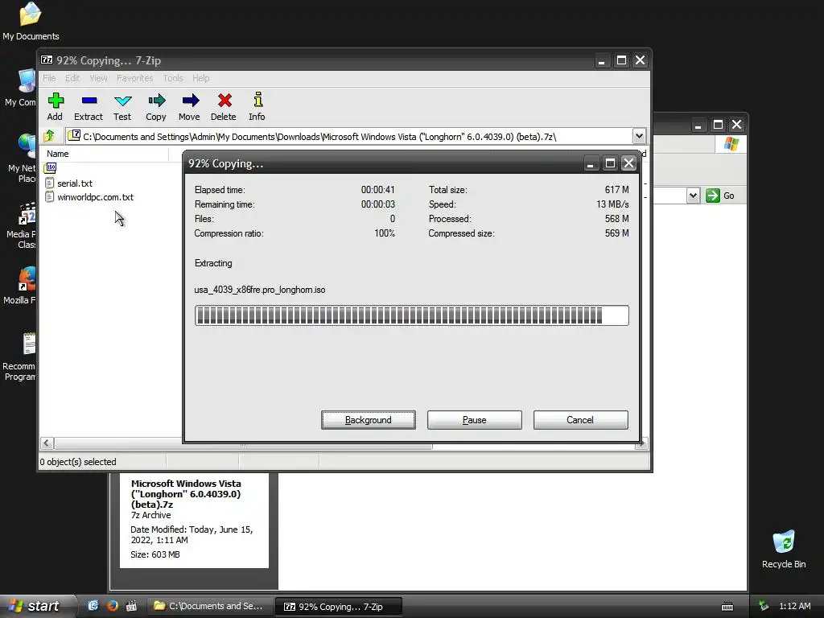Click the 0 object(s) selected status

[x=78, y=462]
